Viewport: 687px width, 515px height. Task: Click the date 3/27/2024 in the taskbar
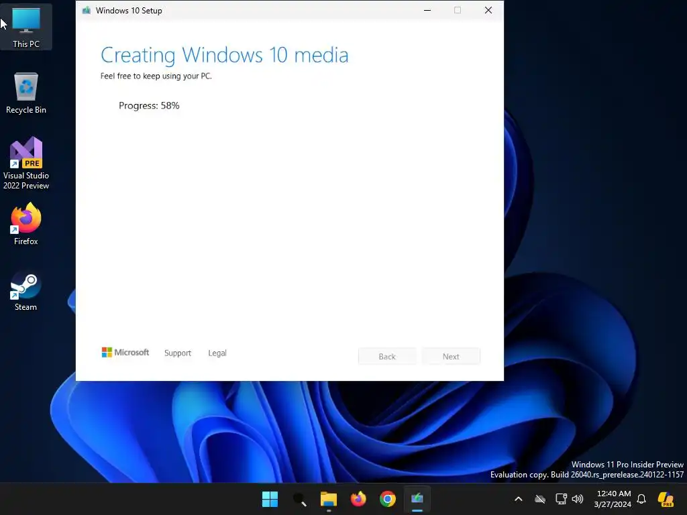pos(613,504)
